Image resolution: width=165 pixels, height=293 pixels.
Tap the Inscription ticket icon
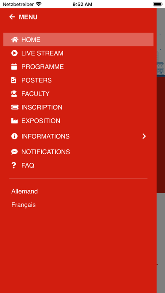pyautogui.click(x=15, y=107)
